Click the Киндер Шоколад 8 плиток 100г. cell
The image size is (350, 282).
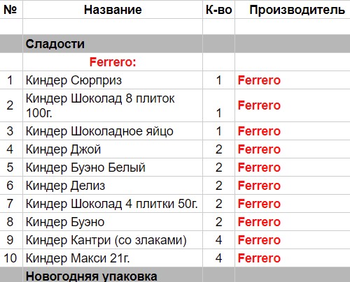tap(113, 105)
